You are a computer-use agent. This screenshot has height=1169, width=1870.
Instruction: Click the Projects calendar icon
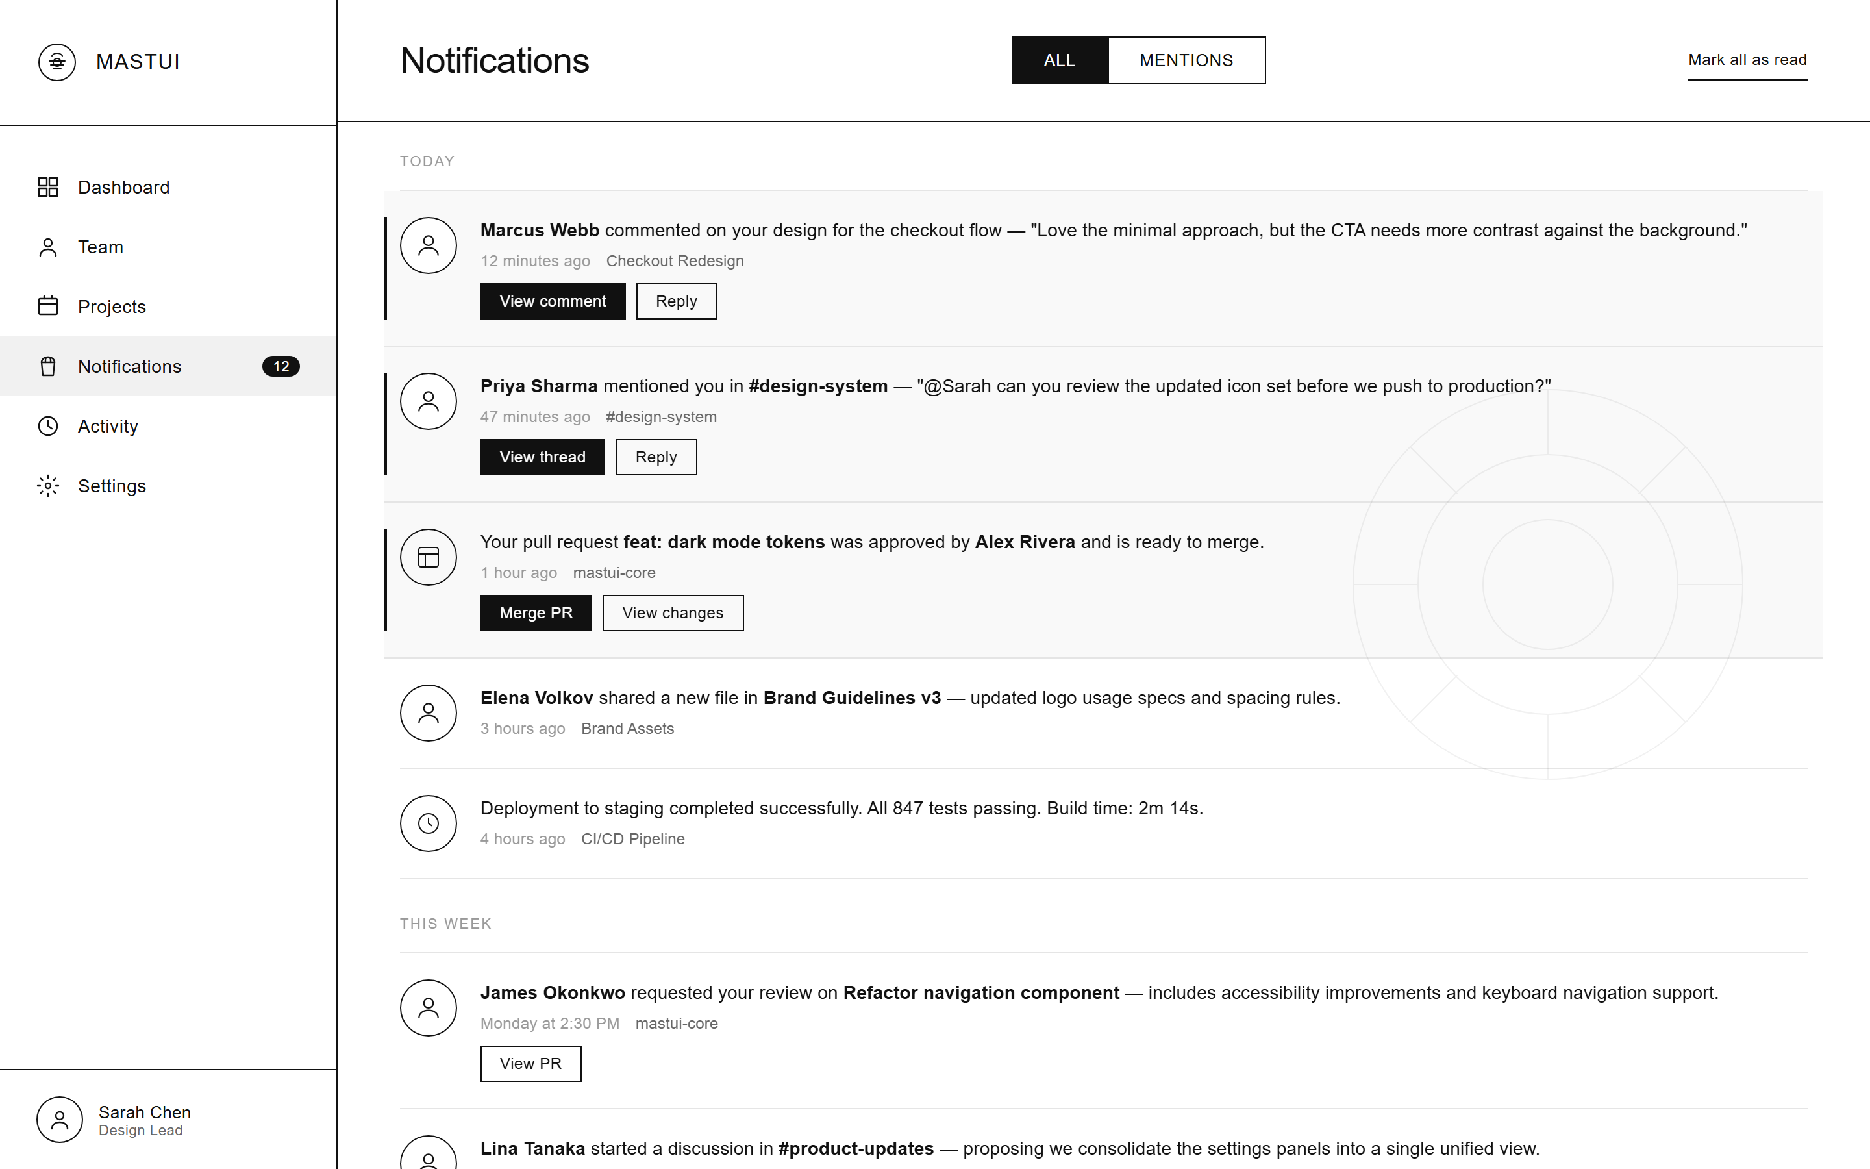click(48, 306)
